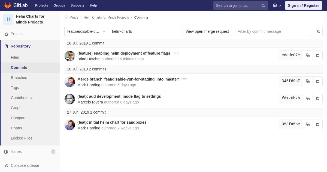The width and height of the screenshot is (327, 172).
Task: Browse files at commit 346f69c7
Action: (x=317, y=81)
